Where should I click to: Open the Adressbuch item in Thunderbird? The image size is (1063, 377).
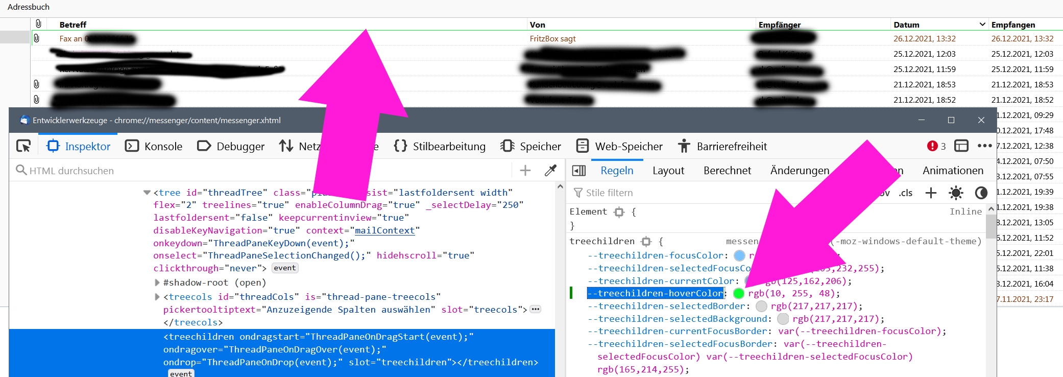click(29, 7)
